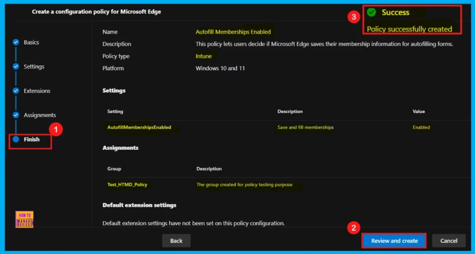Click the Policy type field label
This screenshot has height=254, width=475.
click(116, 56)
